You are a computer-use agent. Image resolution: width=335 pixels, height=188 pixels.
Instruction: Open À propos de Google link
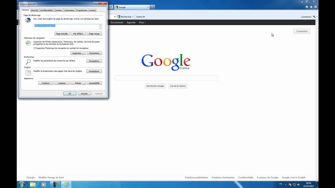pyautogui.click(x=267, y=178)
